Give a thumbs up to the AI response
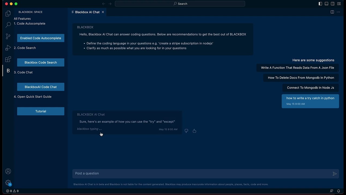The image size is (346, 195). [194, 131]
